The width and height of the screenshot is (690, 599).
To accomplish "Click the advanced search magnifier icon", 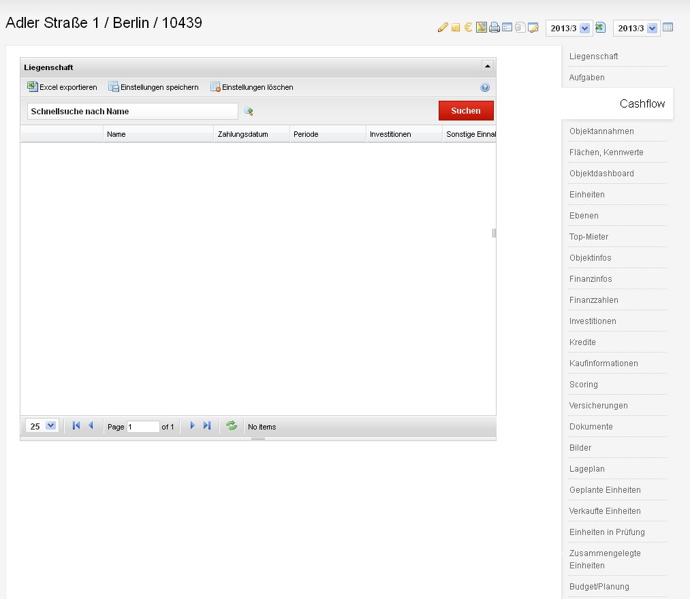I will [x=249, y=112].
